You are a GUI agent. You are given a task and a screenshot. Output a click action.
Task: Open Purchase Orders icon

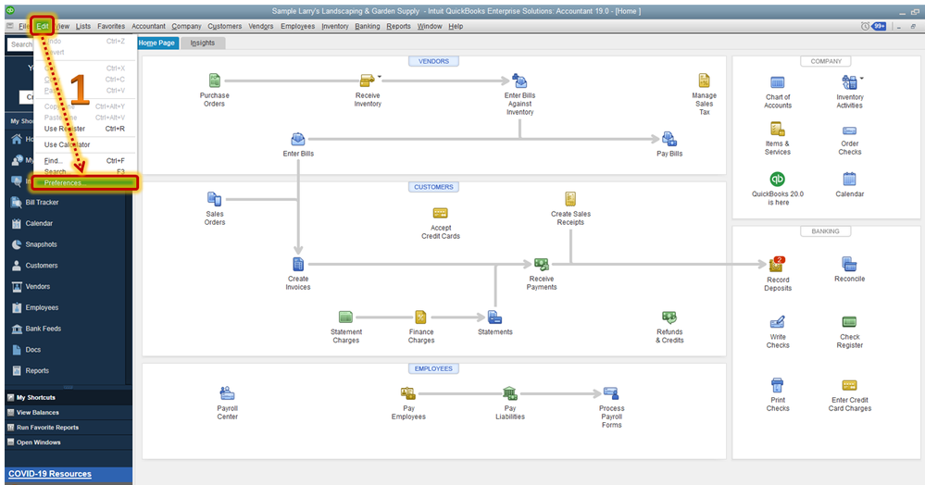pos(214,81)
